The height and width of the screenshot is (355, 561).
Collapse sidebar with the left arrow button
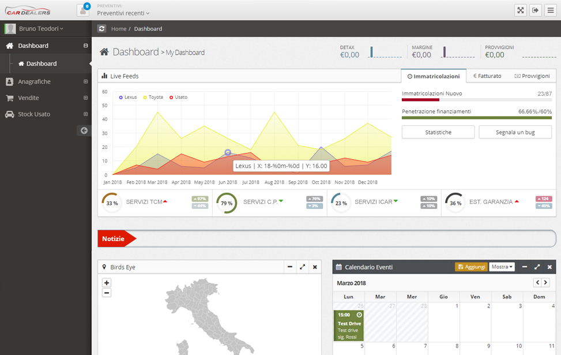[84, 130]
